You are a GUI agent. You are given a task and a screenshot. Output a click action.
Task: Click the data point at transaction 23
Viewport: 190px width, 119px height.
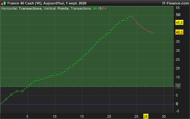click(126, 19)
